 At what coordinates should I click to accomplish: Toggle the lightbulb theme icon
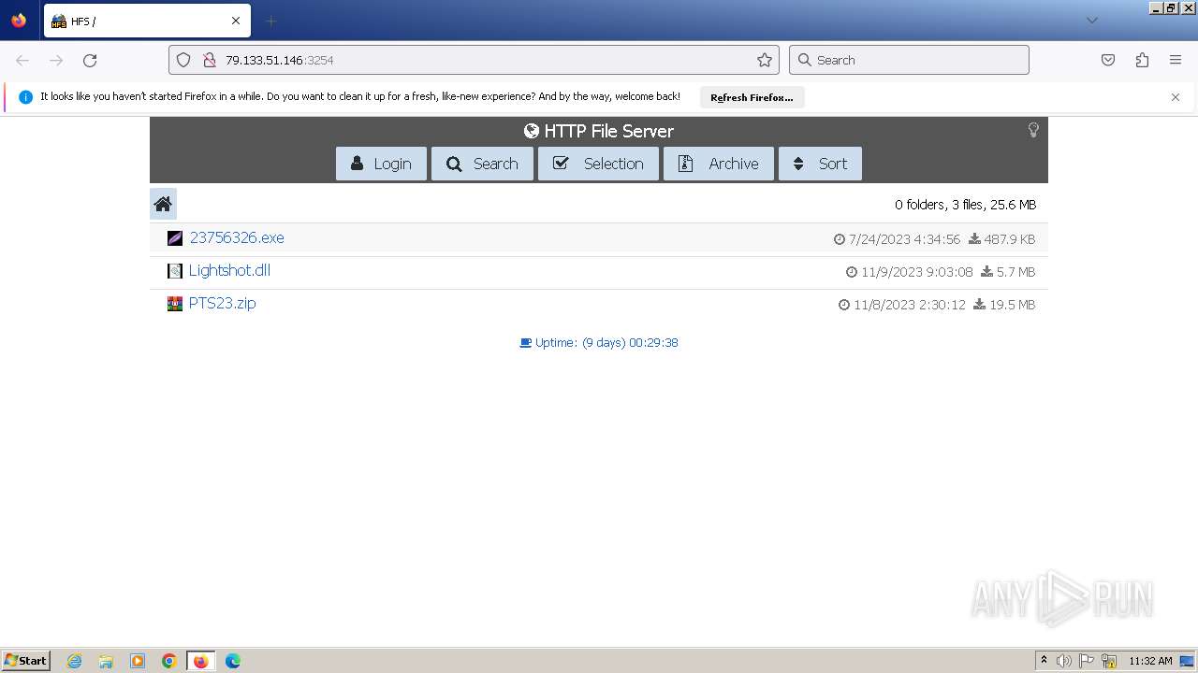coord(1033,130)
